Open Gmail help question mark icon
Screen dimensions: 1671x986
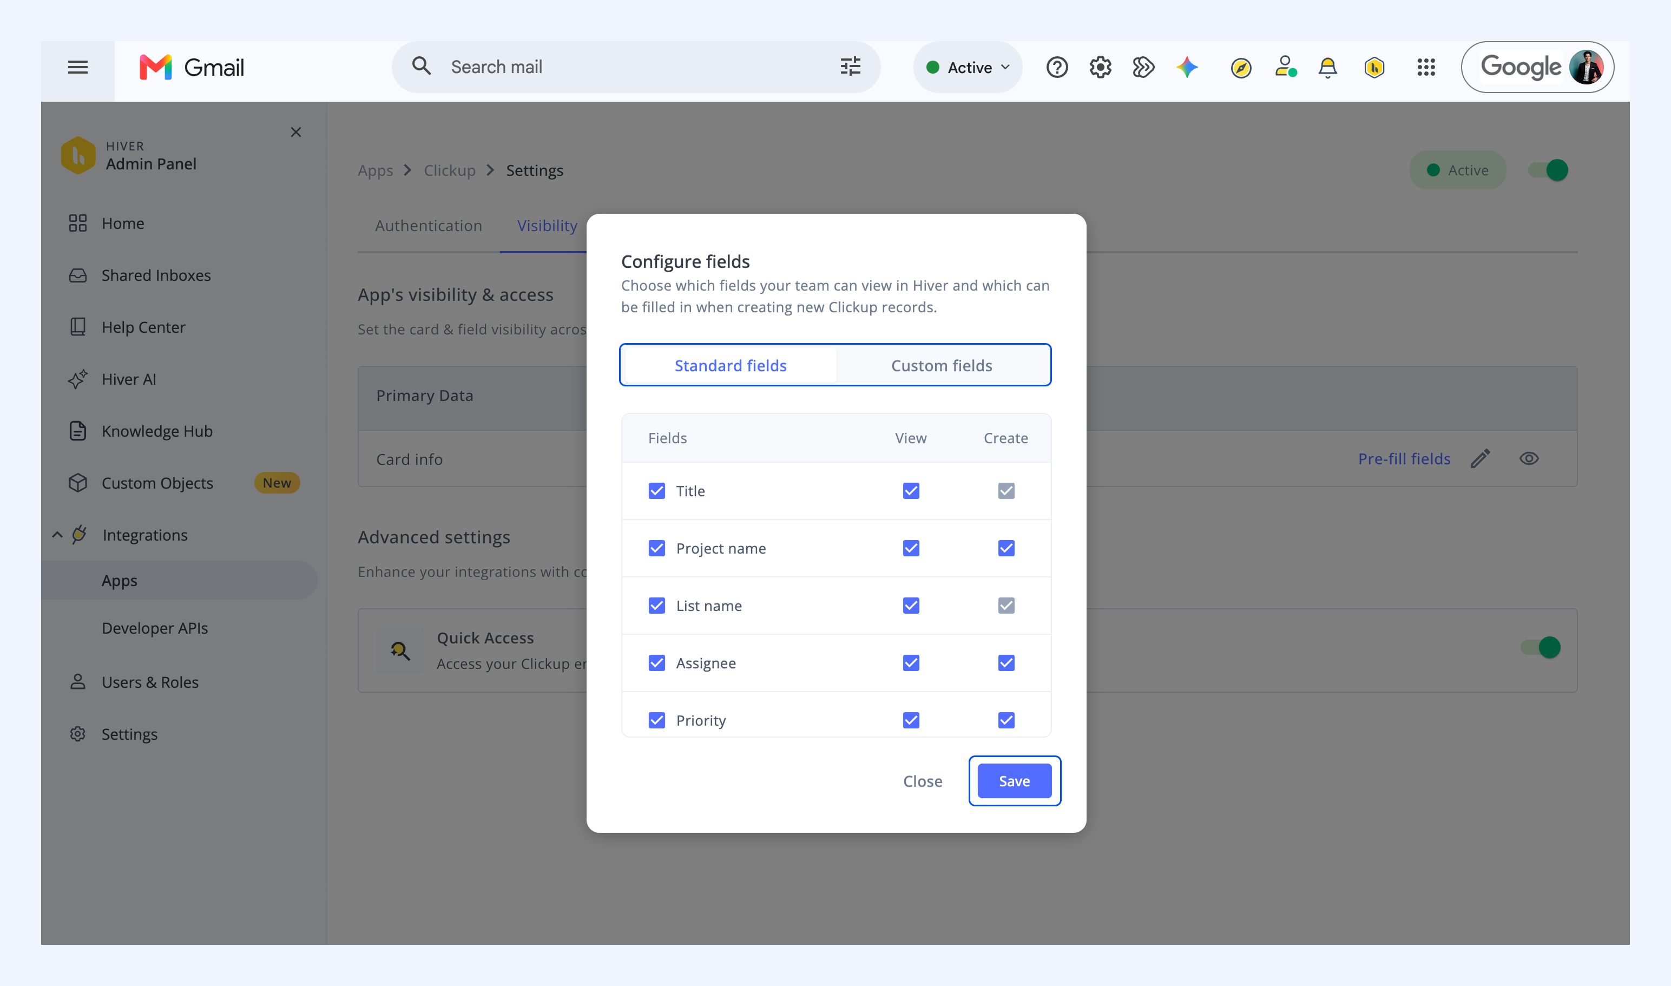pyautogui.click(x=1056, y=67)
